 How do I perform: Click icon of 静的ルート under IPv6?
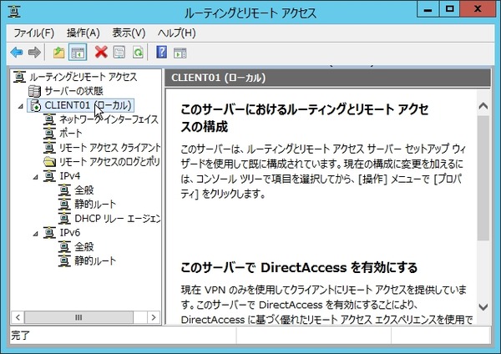click(x=64, y=260)
